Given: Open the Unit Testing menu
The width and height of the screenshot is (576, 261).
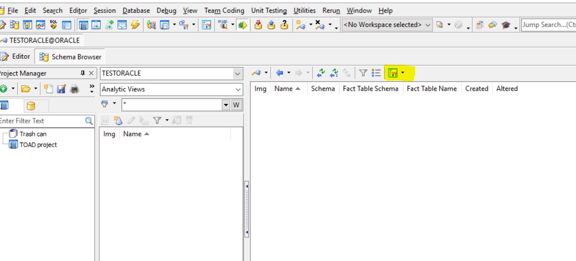Looking at the screenshot, I should [x=269, y=11].
